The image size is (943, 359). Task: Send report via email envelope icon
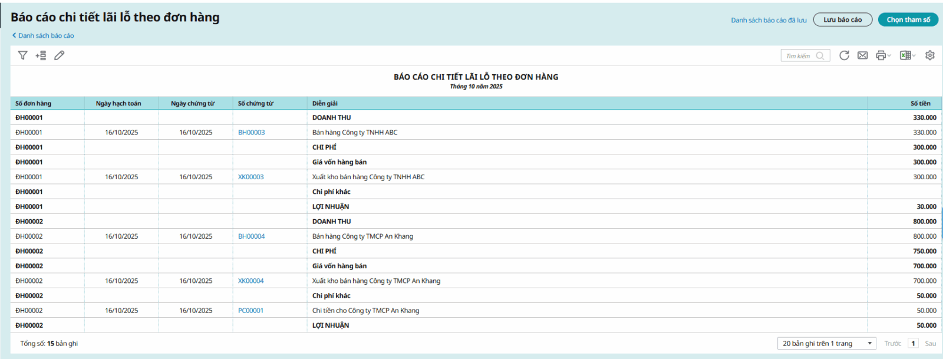tap(862, 55)
